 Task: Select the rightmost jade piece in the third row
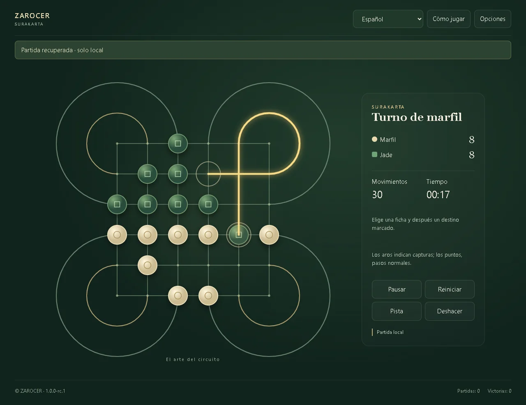(208, 204)
